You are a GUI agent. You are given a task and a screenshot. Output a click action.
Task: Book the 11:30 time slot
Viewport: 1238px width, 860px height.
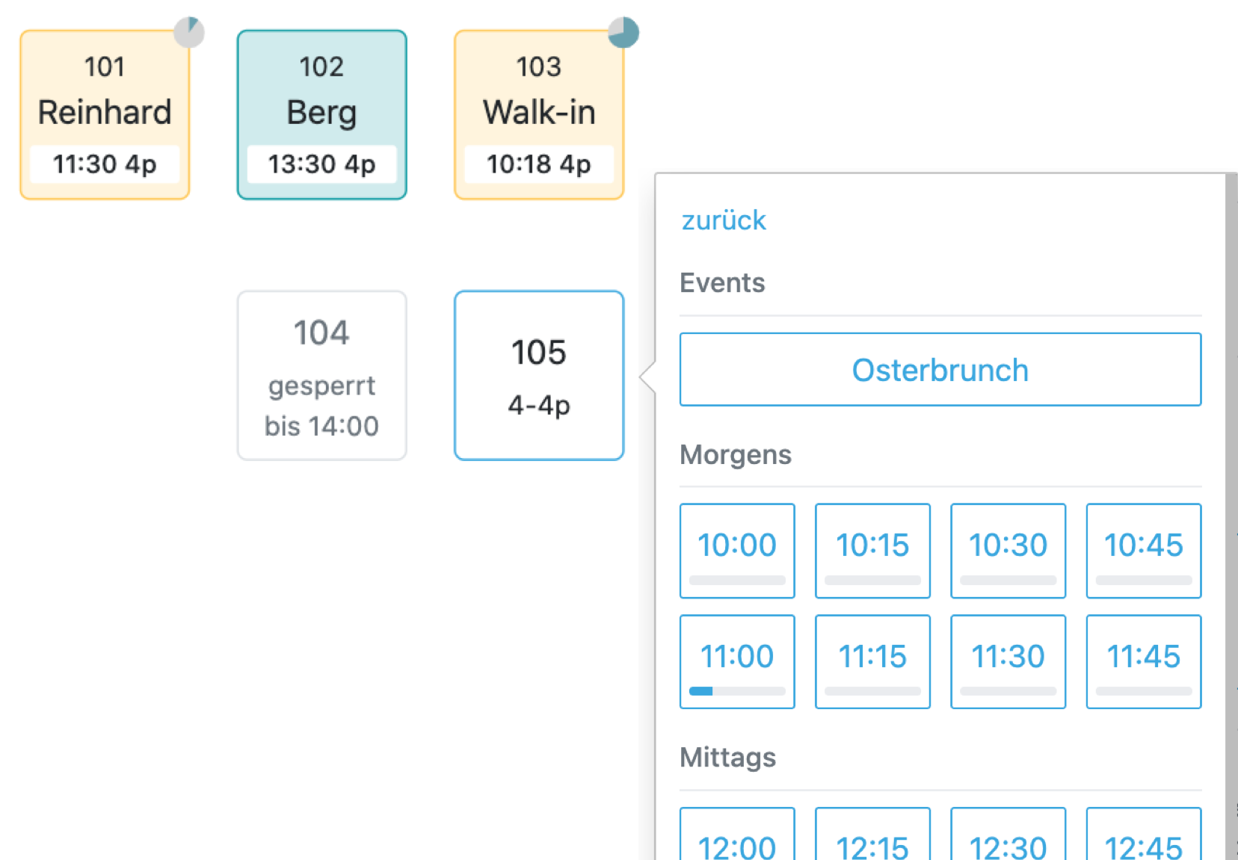click(1008, 662)
